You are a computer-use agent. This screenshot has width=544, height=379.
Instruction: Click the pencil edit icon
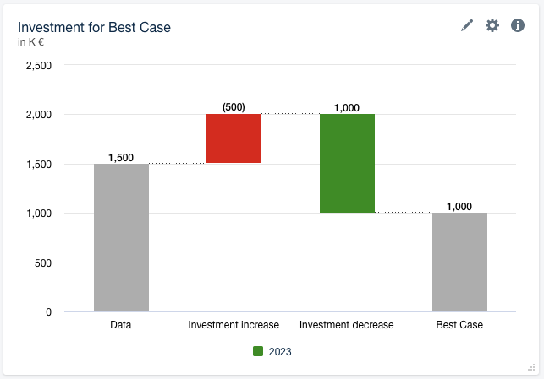(x=467, y=26)
